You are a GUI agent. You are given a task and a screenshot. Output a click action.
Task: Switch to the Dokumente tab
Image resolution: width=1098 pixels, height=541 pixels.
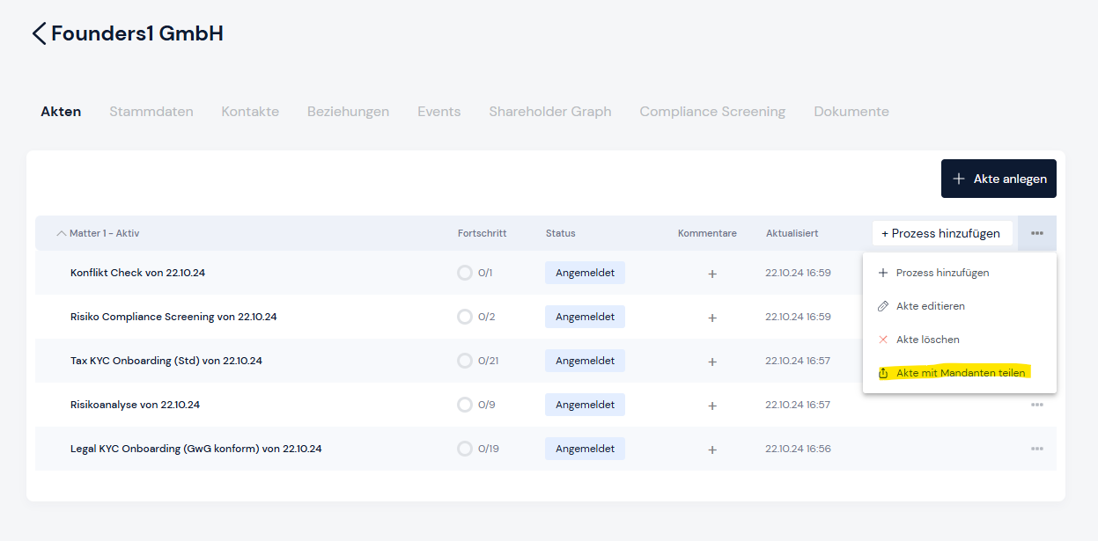point(851,112)
